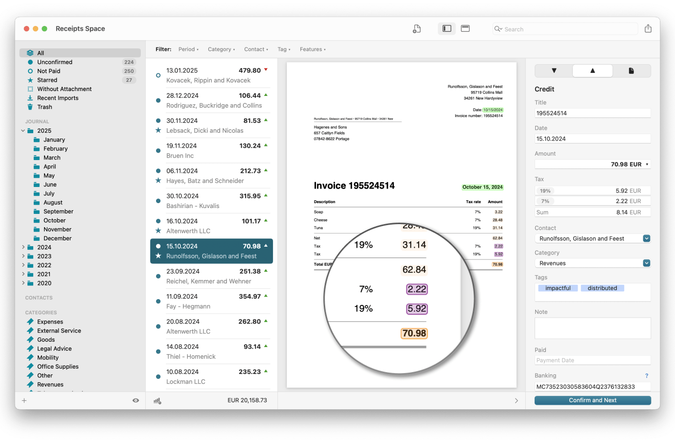Toggle the sidebar layout view button

[x=447, y=29]
